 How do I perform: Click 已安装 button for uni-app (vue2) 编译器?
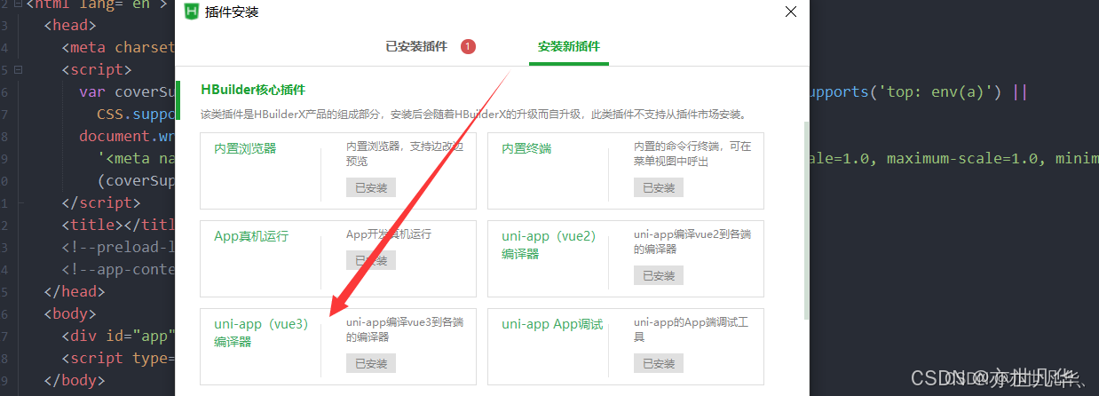(x=659, y=275)
